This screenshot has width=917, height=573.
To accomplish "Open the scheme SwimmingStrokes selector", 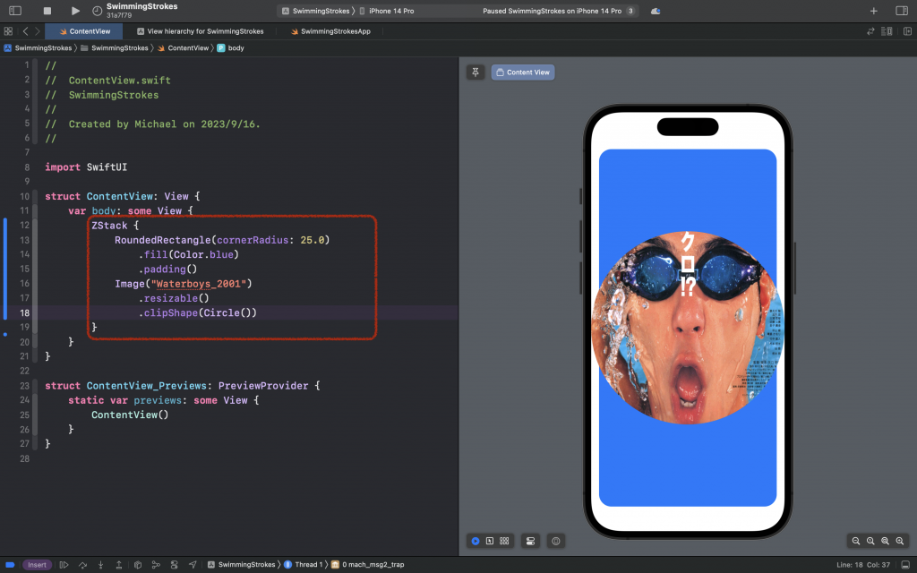I will (316, 11).
